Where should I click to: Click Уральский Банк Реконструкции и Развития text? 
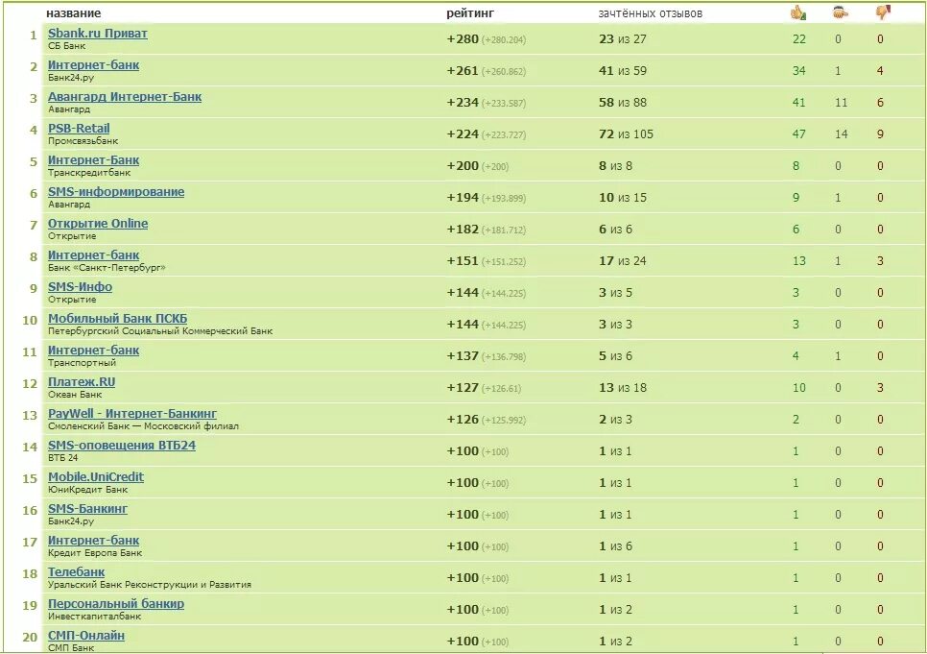tap(150, 585)
